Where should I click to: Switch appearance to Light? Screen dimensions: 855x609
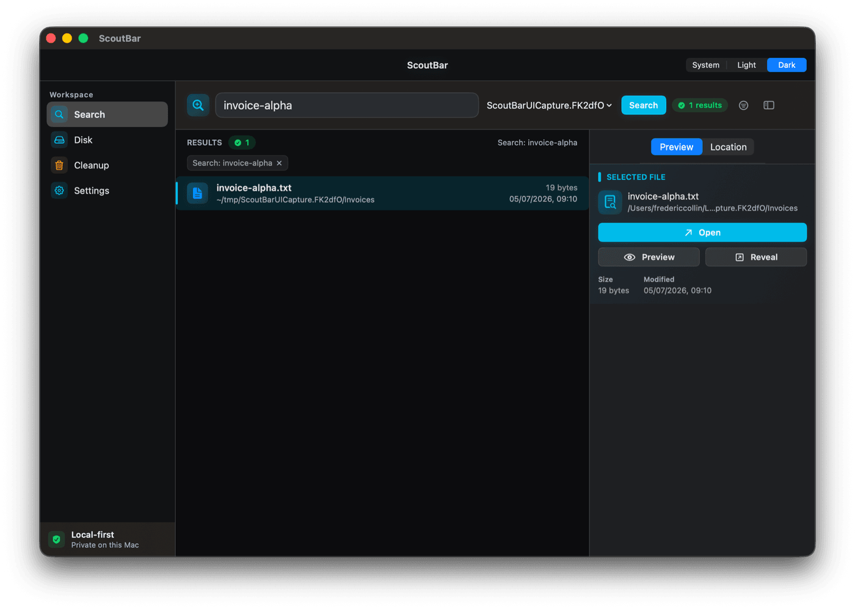point(746,65)
